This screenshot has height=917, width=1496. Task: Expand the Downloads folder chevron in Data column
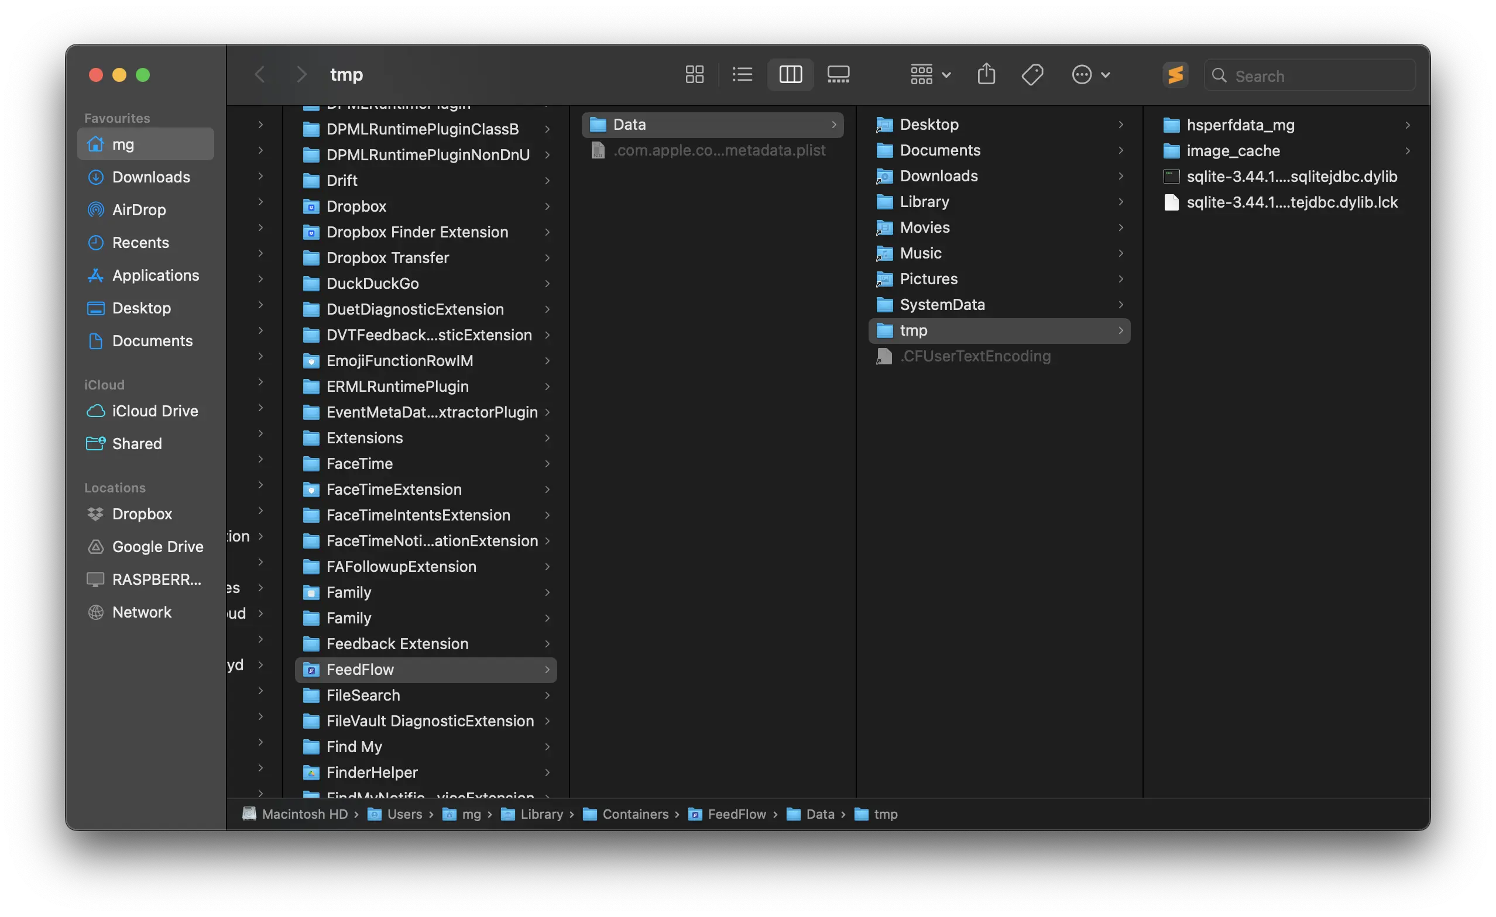pos(1121,177)
